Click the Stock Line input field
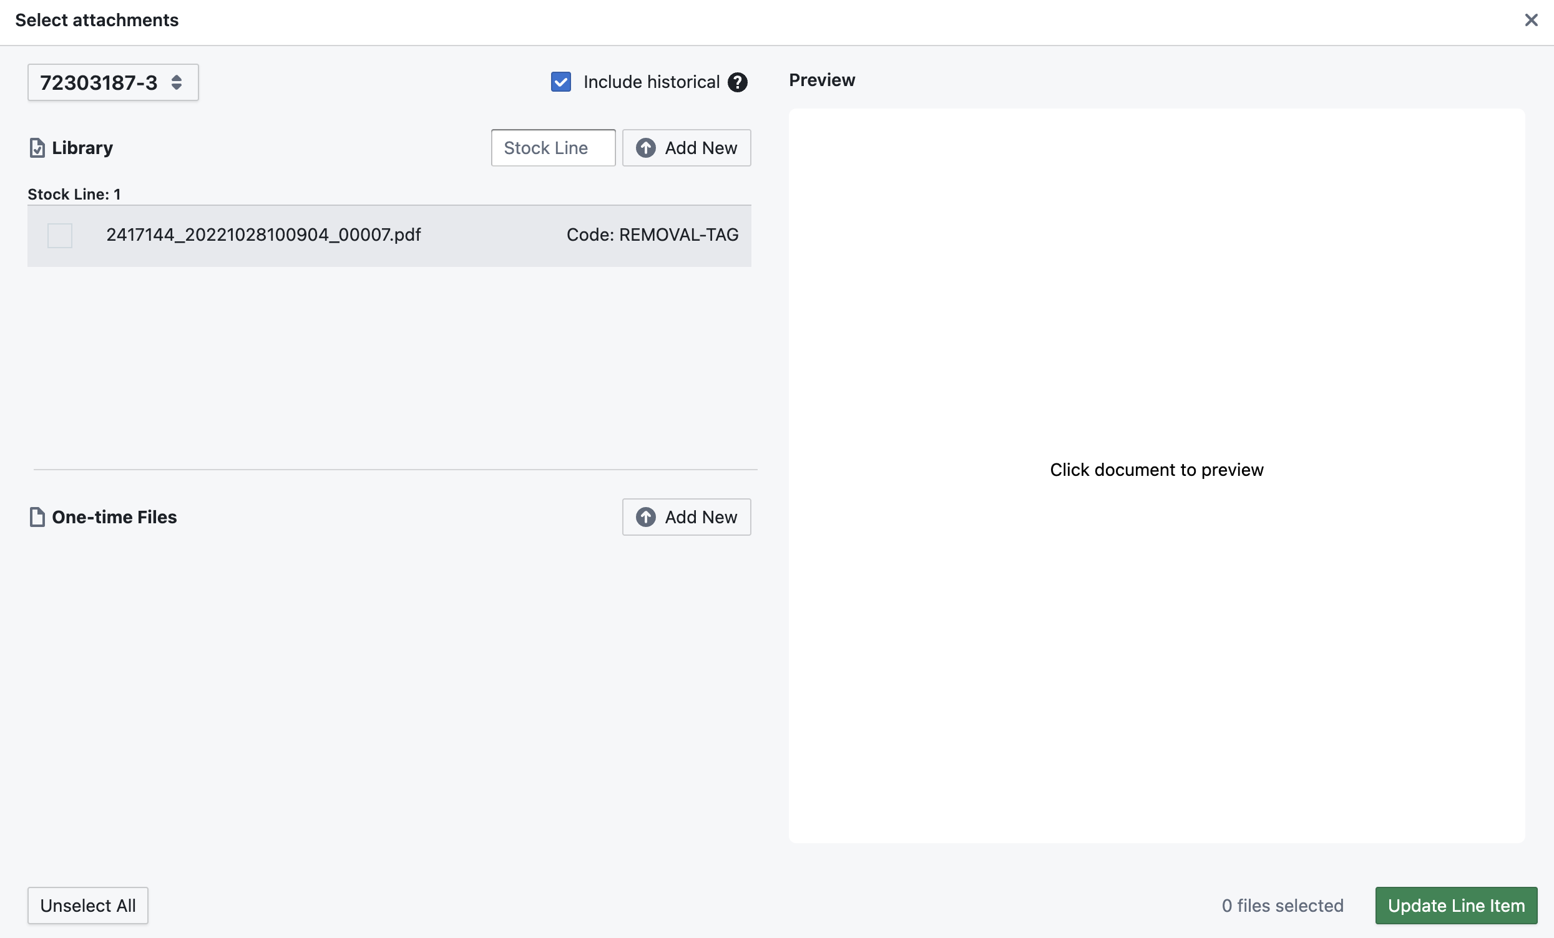This screenshot has height=938, width=1554. tap(552, 148)
